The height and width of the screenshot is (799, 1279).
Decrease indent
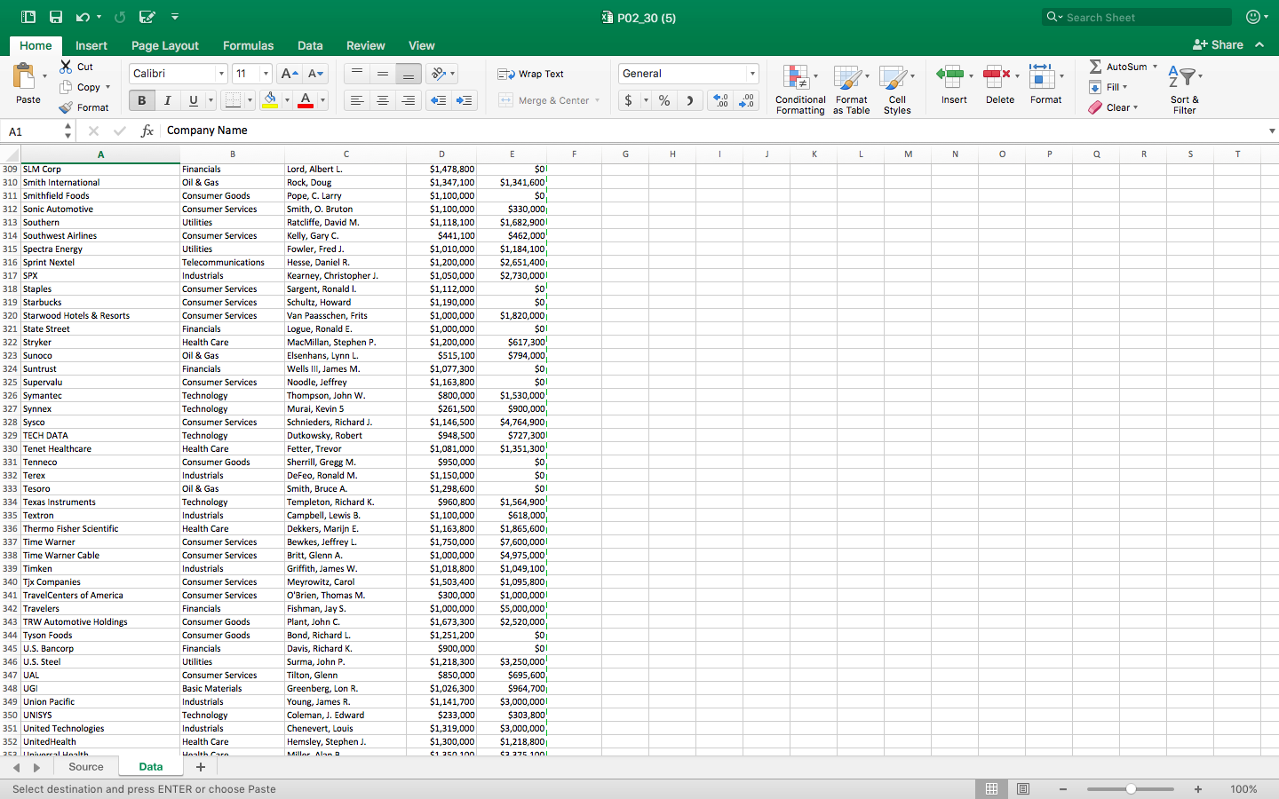[438, 100]
